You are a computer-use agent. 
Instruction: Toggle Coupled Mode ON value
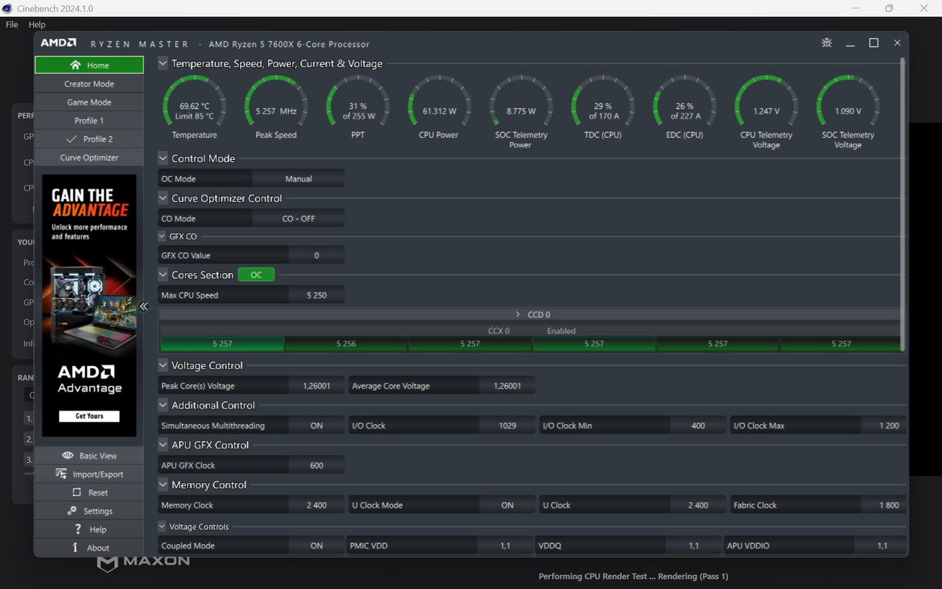[316, 546]
